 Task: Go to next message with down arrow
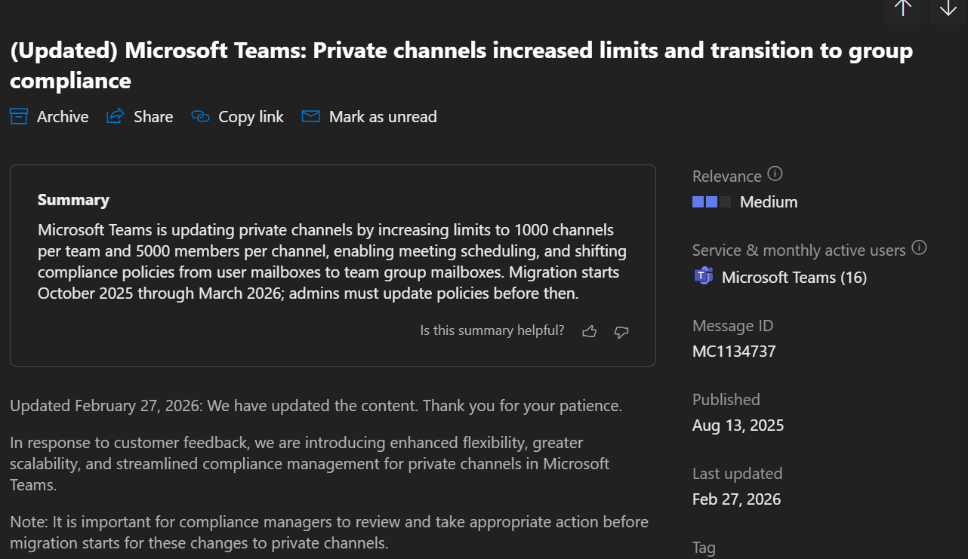(x=948, y=9)
